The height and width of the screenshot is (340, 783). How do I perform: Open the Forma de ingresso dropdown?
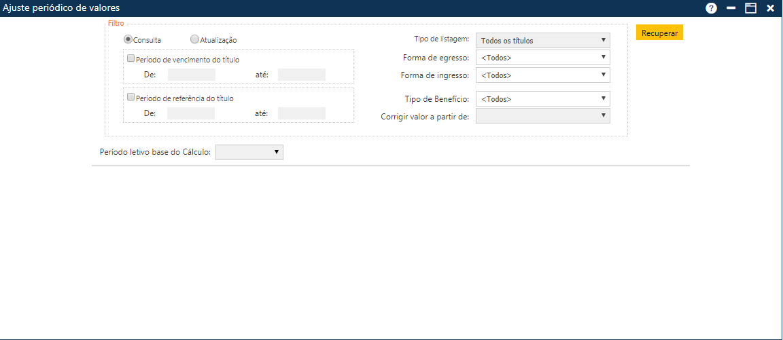(542, 75)
